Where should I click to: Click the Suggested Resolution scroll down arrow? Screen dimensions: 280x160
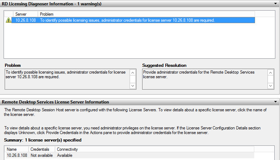pos(271,86)
